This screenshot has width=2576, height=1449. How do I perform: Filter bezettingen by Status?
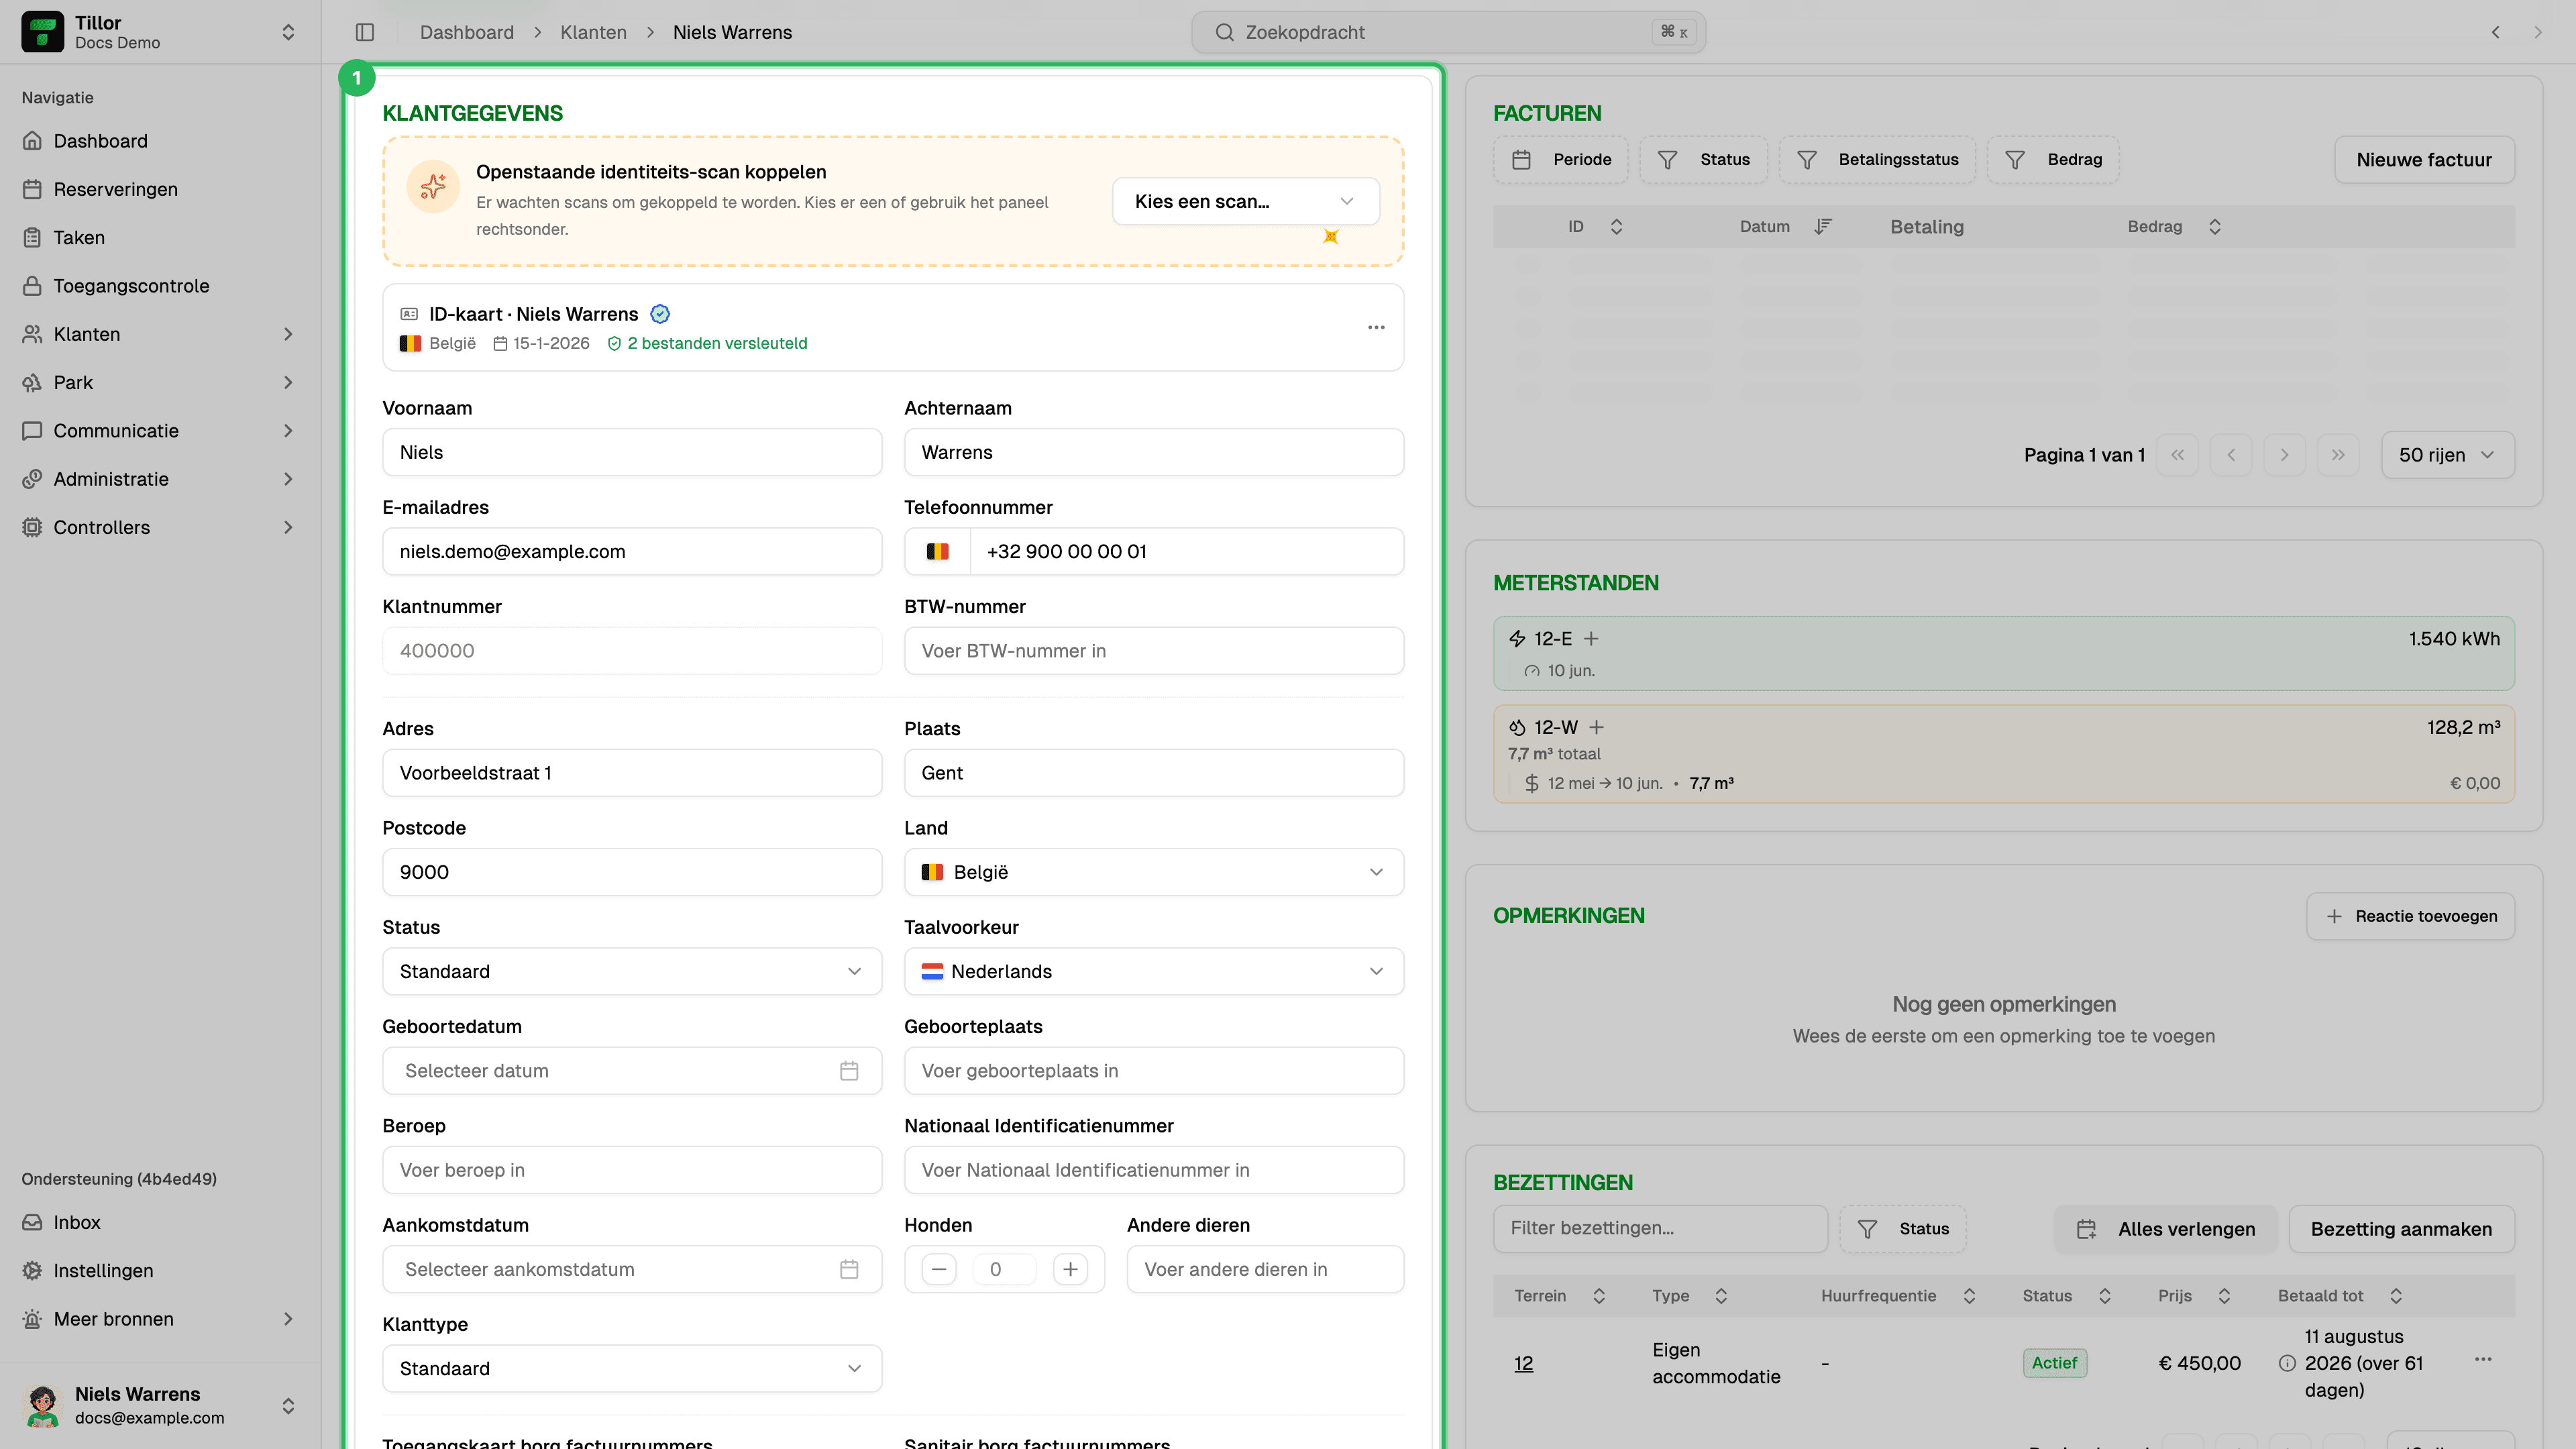(1903, 1228)
